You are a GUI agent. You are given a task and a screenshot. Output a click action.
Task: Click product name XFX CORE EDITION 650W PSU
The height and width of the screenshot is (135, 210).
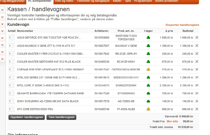point(35,109)
